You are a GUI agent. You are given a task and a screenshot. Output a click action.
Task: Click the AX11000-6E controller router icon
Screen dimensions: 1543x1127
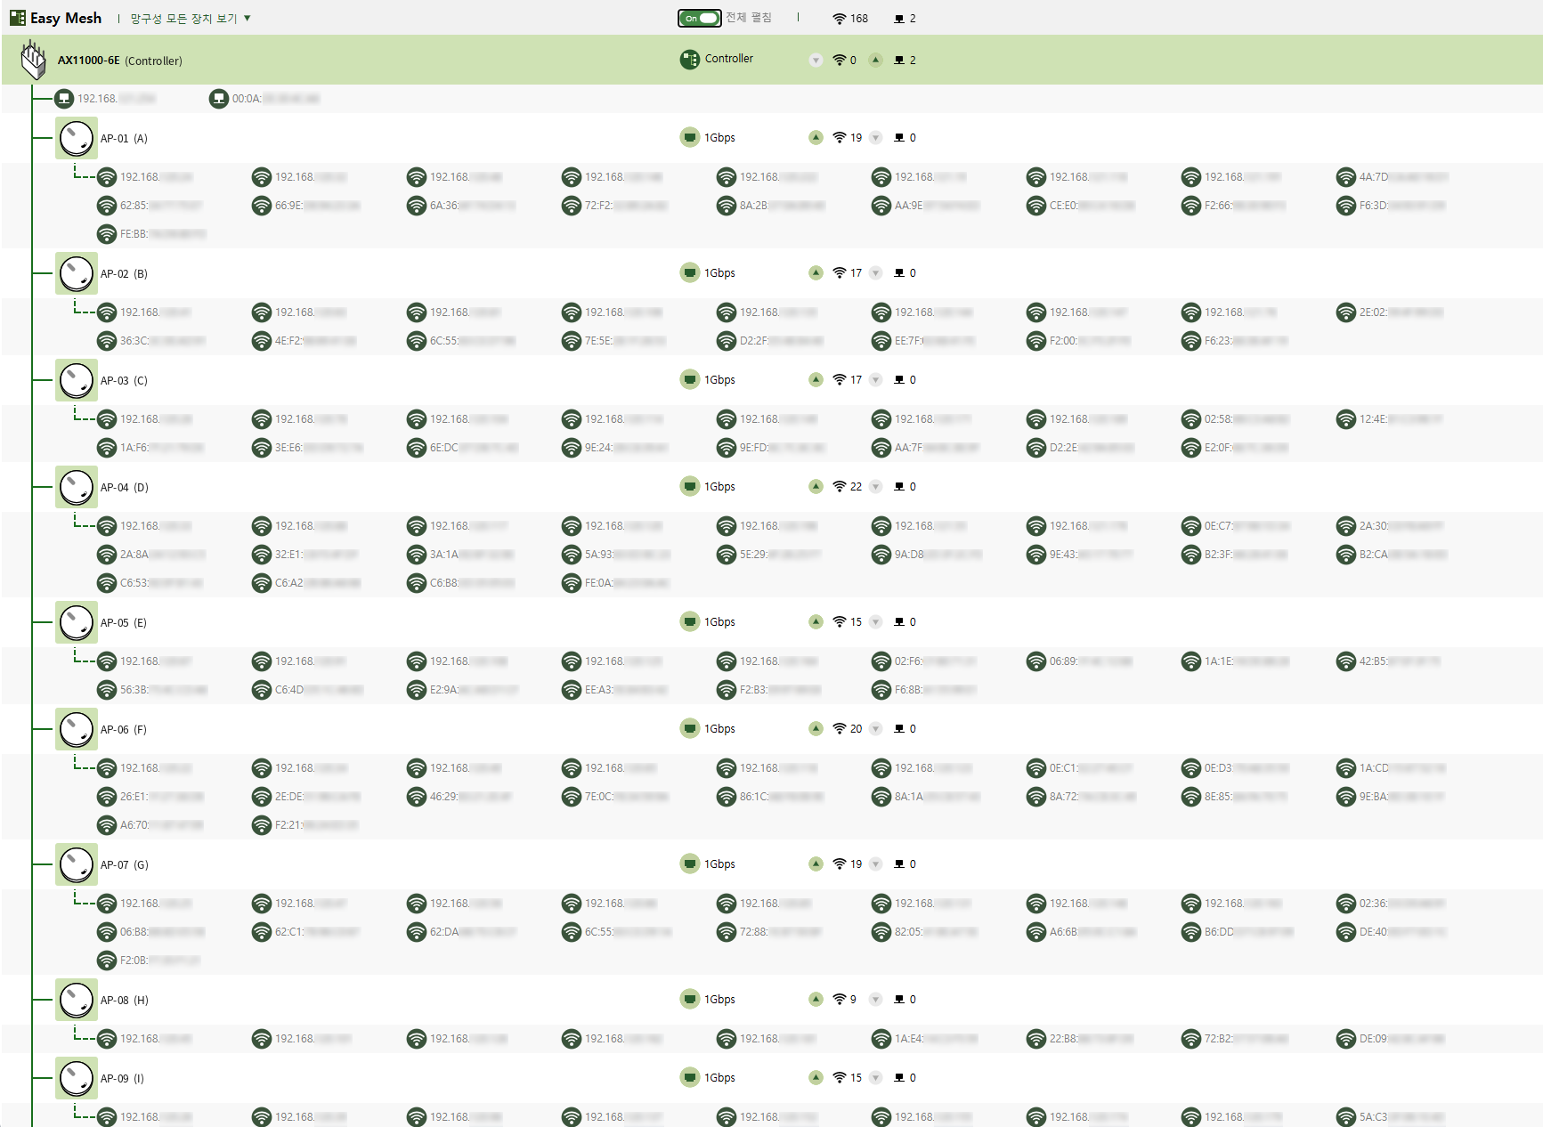coord(34,60)
